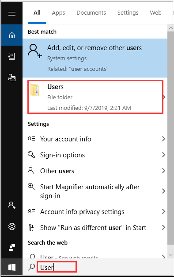
Task: Click the results list vertical scrollbar thumb
Action: coord(170,138)
